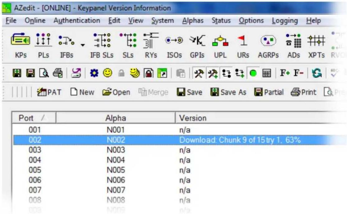Select the N007 alpha cell
Image resolution: width=347 pixels, height=214 pixels.
coord(116,190)
